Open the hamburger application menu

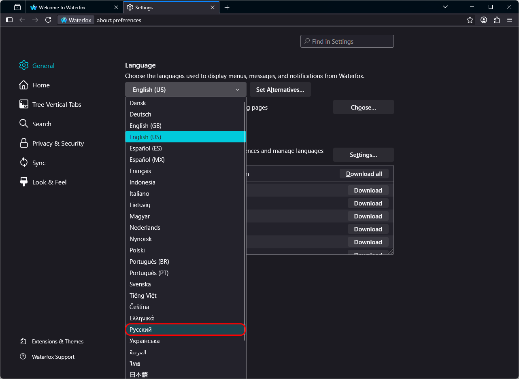509,20
